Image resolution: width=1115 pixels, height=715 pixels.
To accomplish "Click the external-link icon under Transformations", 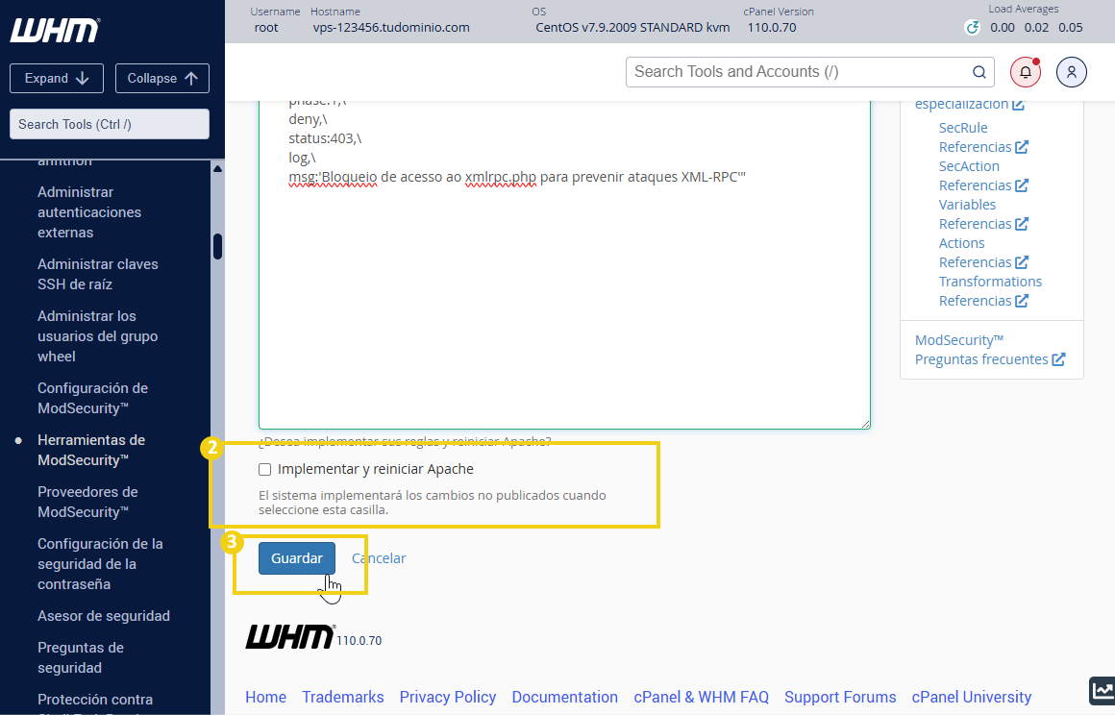I will click(1022, 301).
